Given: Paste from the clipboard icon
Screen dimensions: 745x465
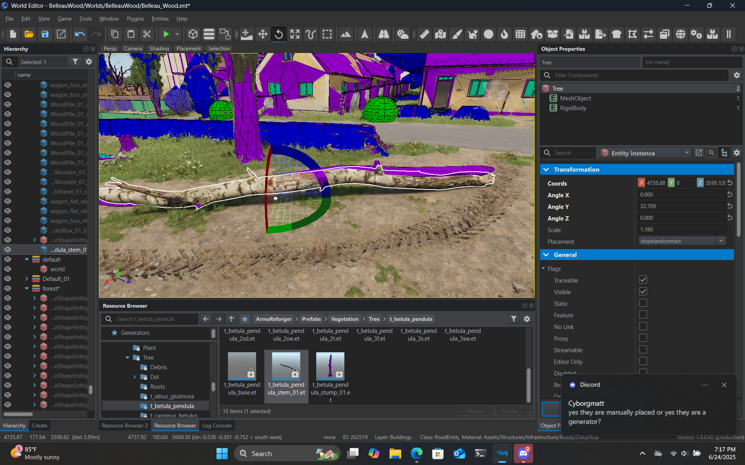Looking at the screenshot, I should coord(131,34).
